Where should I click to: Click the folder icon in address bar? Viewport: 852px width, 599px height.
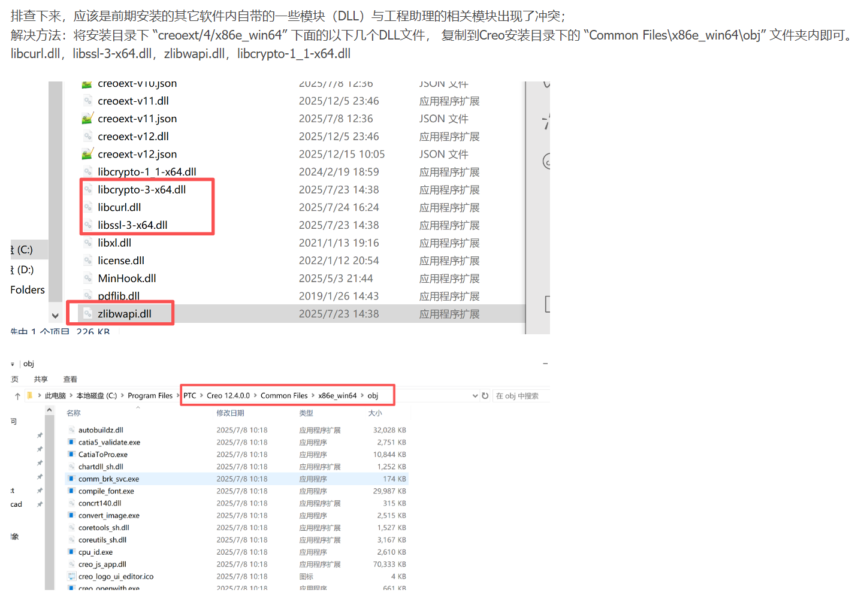click(x=29, y=396)
